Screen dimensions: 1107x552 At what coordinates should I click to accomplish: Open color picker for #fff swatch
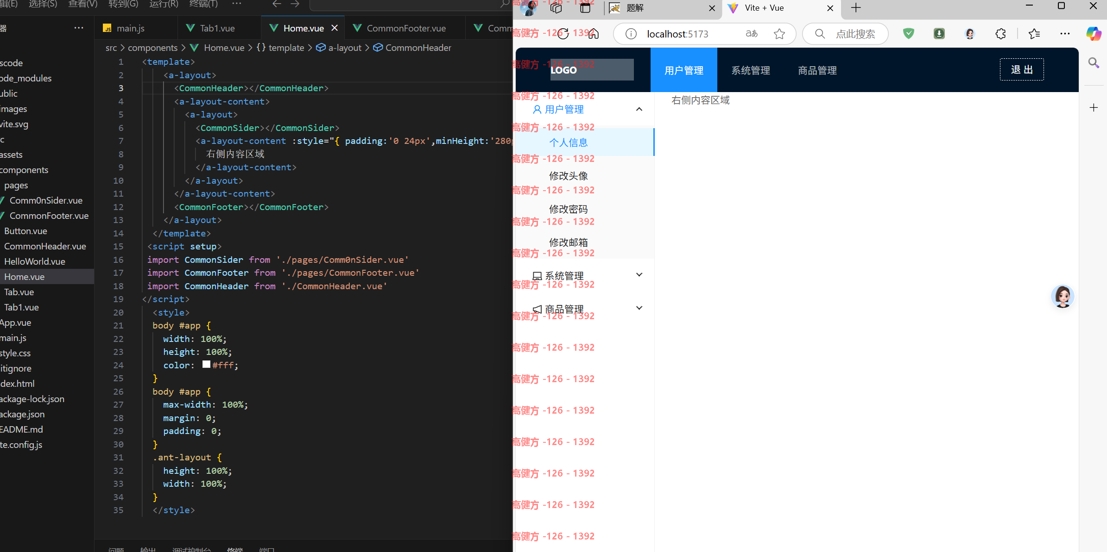point(207,365)
